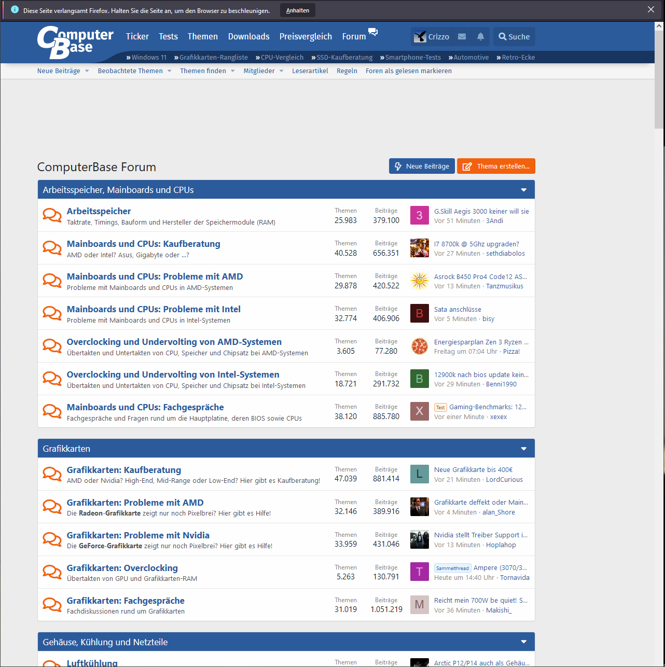This screenshot has width=665, height=667.
Task: Click the info icon in the Firefox notification bar
Action: point(15,9)
